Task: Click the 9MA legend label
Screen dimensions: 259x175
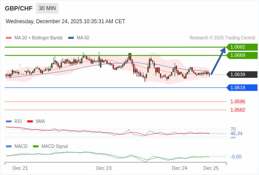Action: click(x=40, y=122)
